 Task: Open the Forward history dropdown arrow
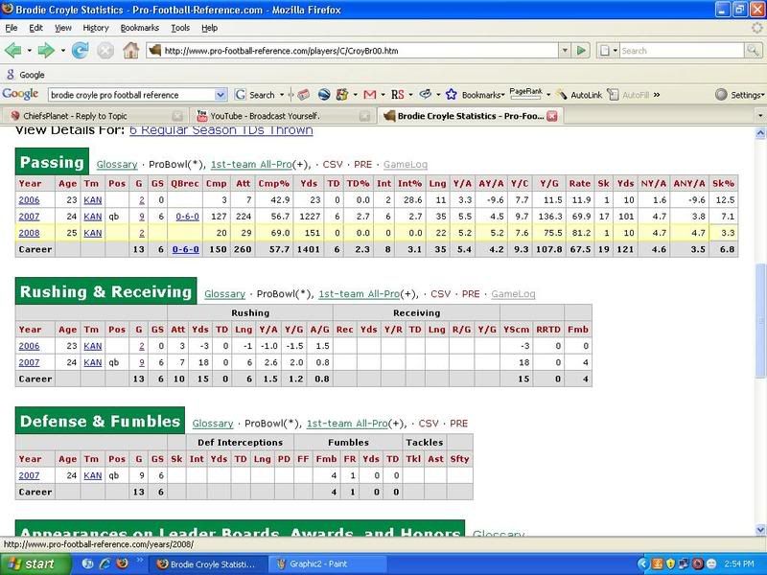(x=62, y=51)
